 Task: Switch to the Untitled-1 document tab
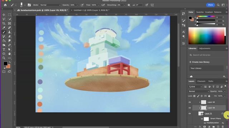pos(92,10)
